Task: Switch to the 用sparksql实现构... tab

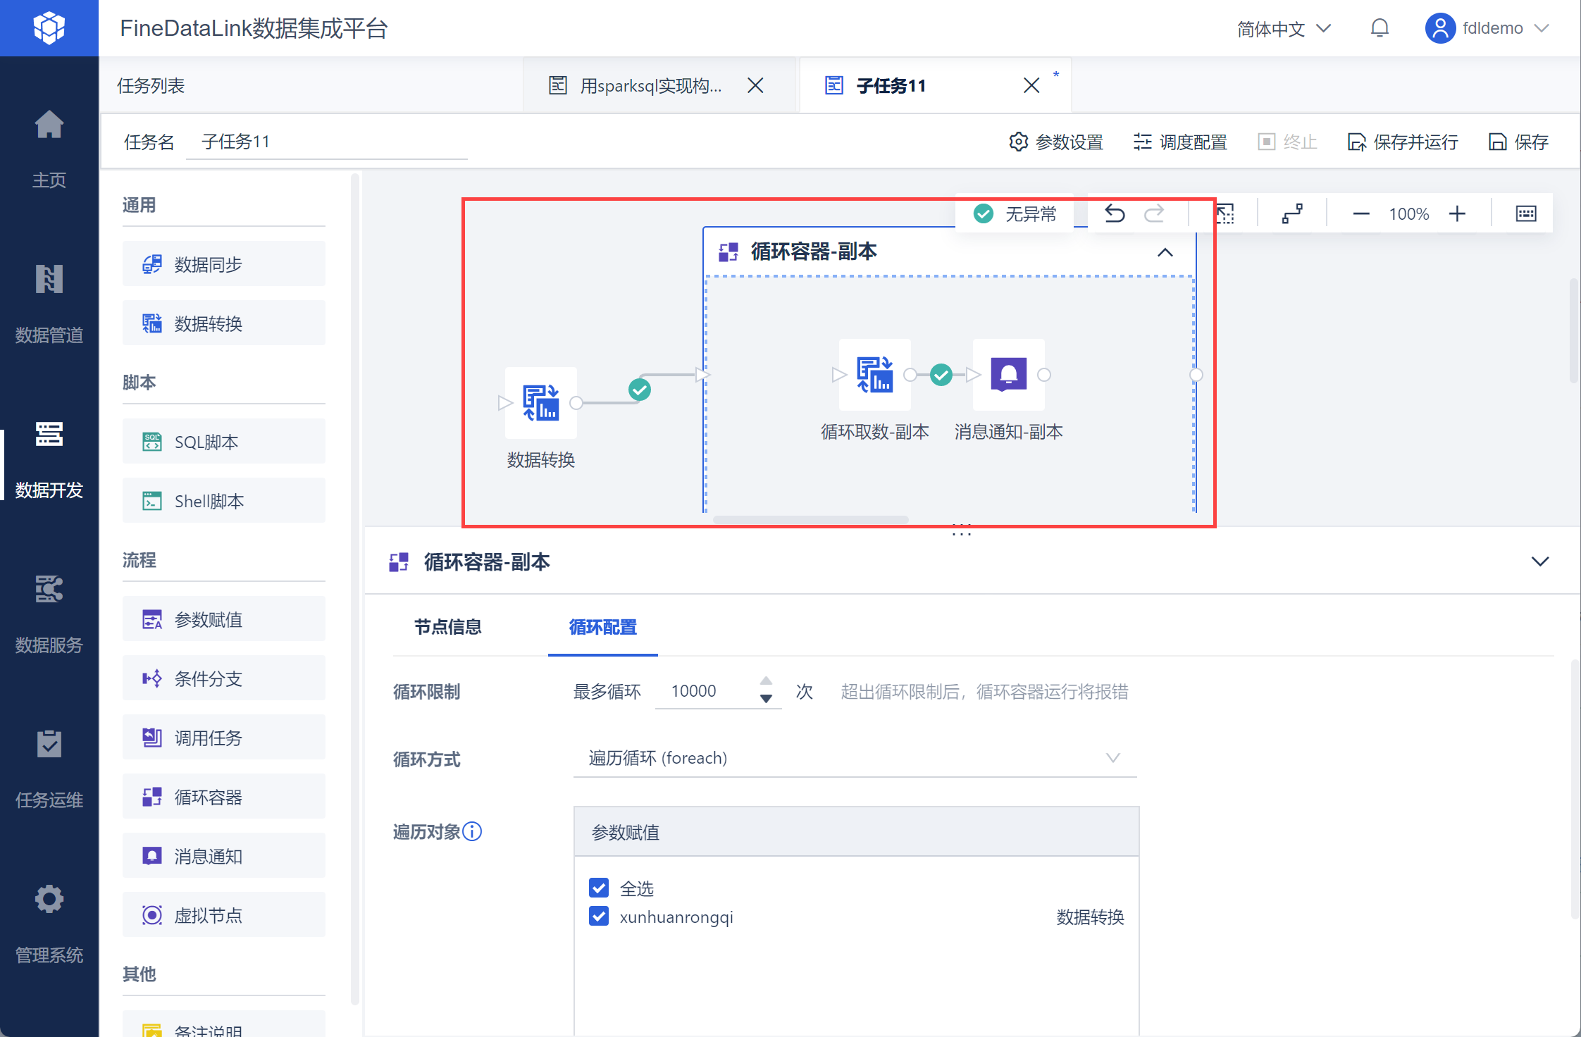Action: [x=650, y=86]
